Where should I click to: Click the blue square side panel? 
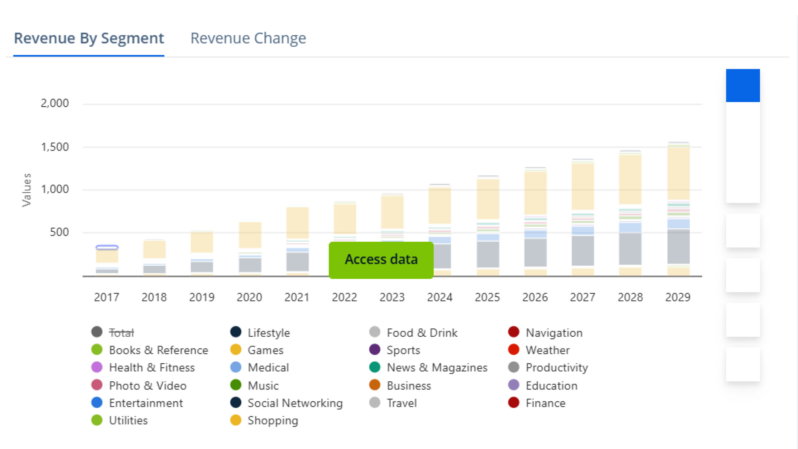click(x=743, y=85)
